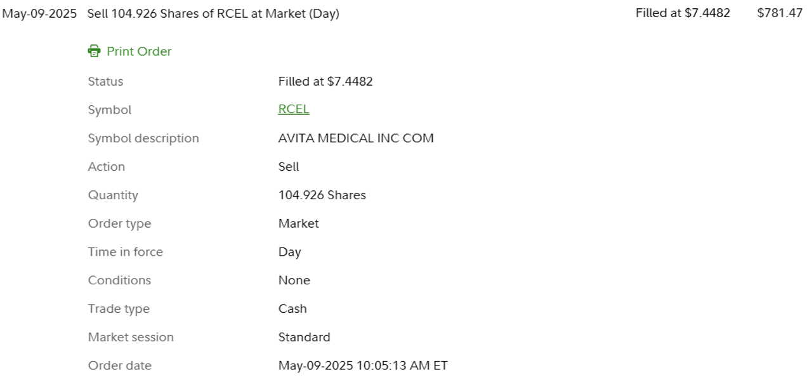The height and width of the screenshot is (382, 807).
Task: Open the RCEL symbol link
Action: click(293, 109)
